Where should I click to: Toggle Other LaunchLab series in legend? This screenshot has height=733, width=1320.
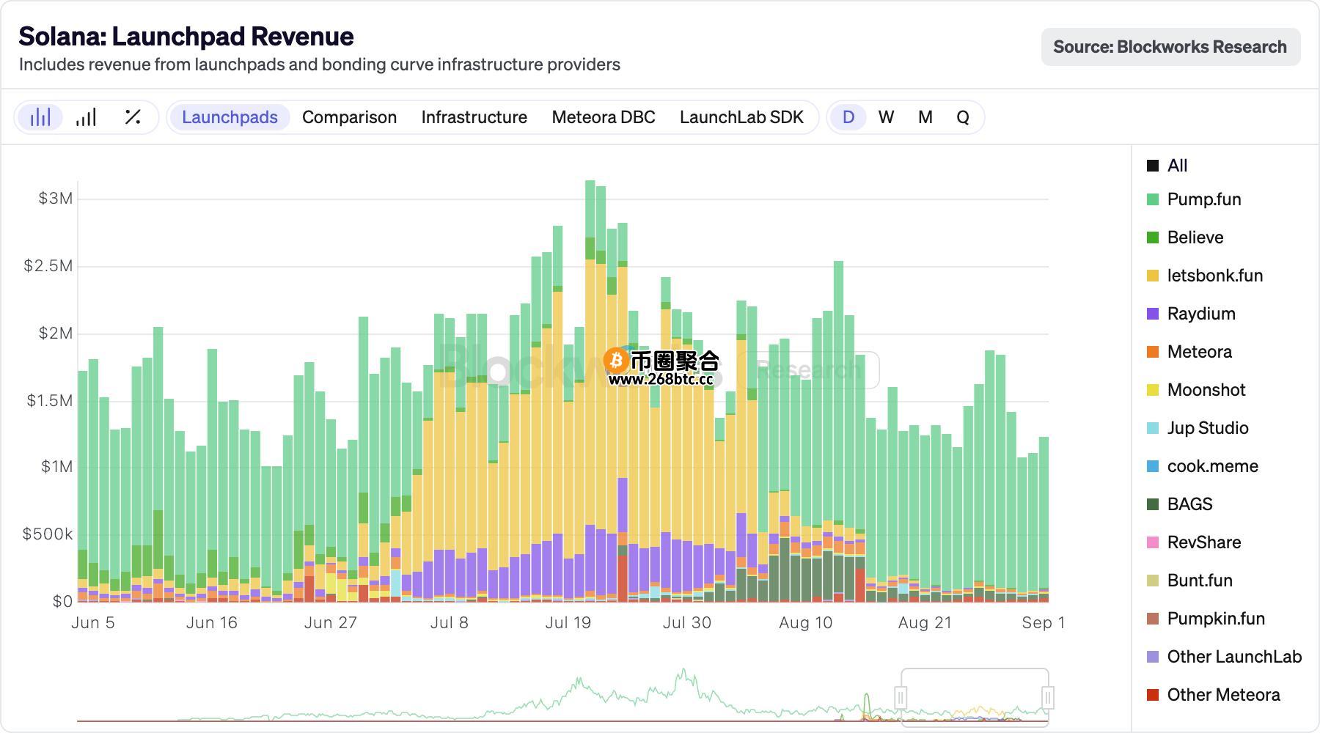click(x=1225, y=657)
